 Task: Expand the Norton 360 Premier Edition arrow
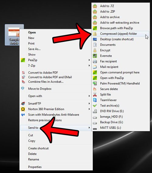(89, 109)
